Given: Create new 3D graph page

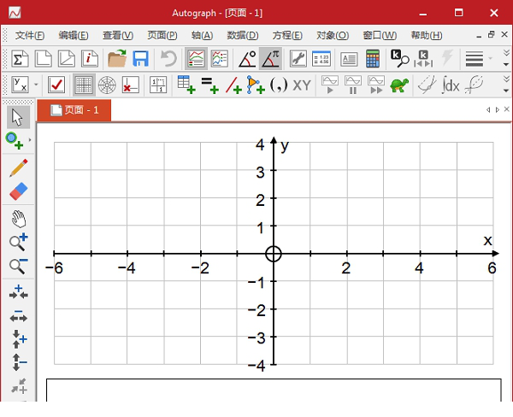Looking at the screenshot, I should pyautogui.click(x=67, y=59).
